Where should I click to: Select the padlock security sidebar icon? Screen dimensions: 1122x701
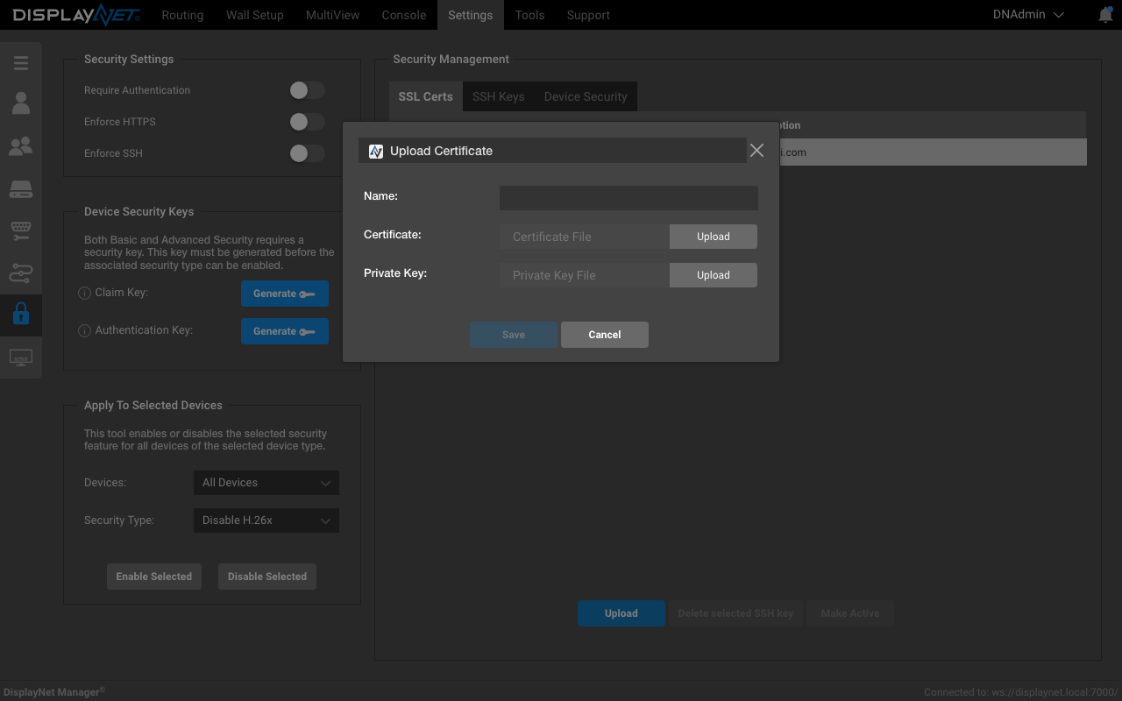[x=21, y=314]
